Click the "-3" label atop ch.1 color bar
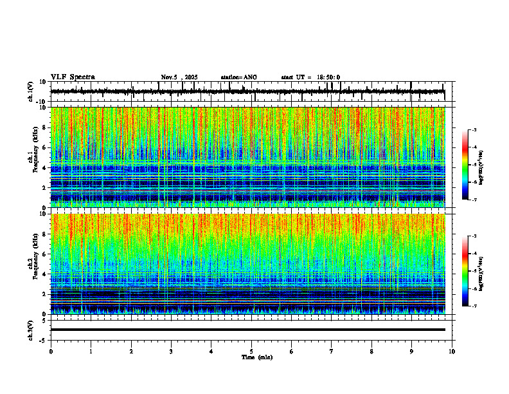The width and height of the screenshot is (509, 394). click(x=474, y=129)
